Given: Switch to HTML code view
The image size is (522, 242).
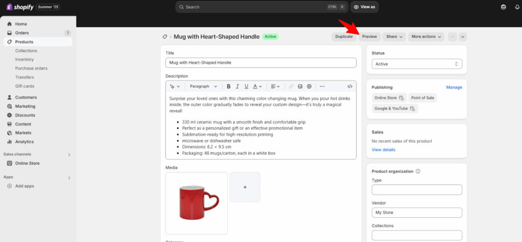Looking at the screenshot, I should pos(350,86).
